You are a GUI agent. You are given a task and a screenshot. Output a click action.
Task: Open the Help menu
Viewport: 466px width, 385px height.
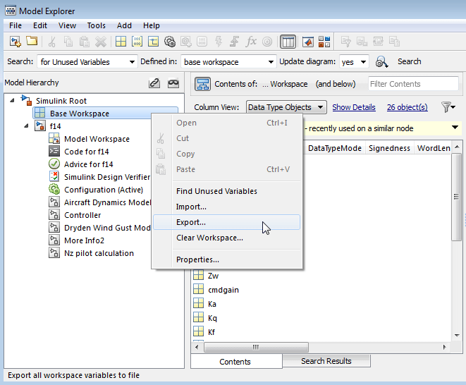[152, 25]
